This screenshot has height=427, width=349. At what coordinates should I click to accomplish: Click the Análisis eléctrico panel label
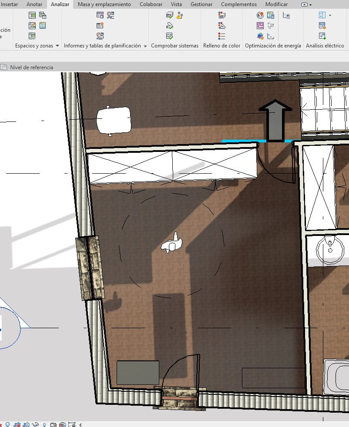click(x=325, y=46)
